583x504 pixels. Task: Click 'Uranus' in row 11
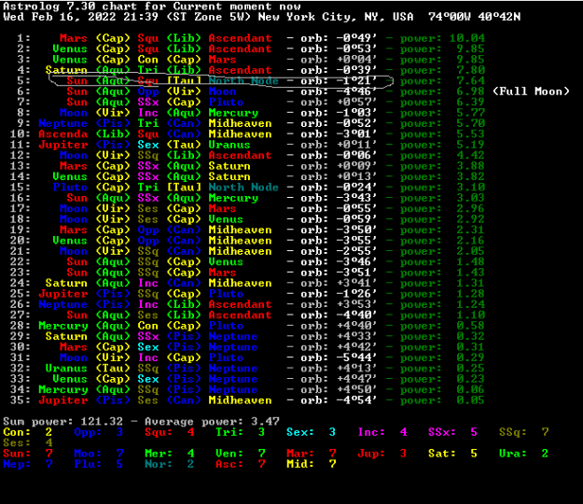pyautogui.click(x=229, y=145)
